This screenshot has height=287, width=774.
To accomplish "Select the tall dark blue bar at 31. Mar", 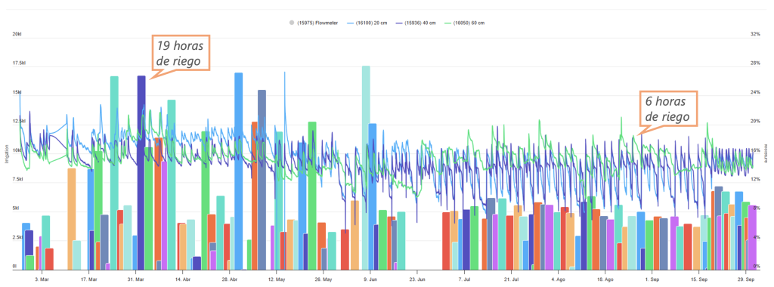I will coord(141,173).
